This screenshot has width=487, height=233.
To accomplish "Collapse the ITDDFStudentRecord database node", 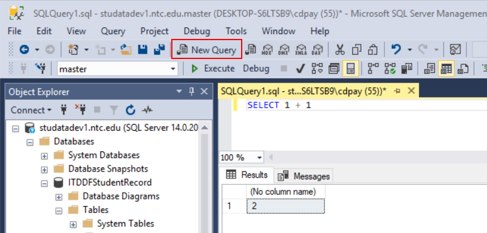I will (x=44, y=183).
